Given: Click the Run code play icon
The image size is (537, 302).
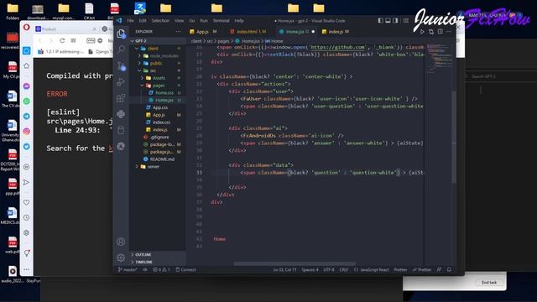Looking at the screenshot, I should coord(422,32).
